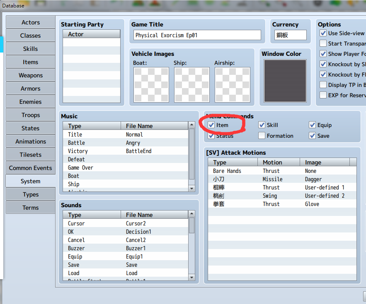Switch to the Terms tab
The height and width of the screenshot is (304, 366).
(31, 208)
